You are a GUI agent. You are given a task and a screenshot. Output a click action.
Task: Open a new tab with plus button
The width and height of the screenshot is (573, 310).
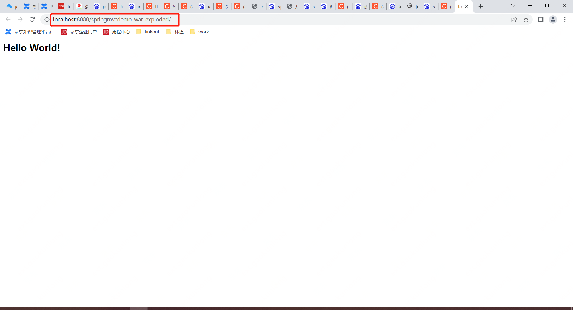(x=481, y=7)
